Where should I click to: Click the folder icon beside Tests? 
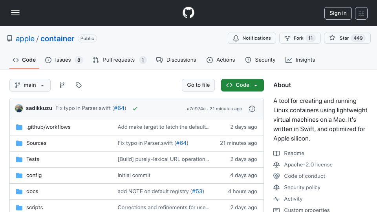[x=19, y=159]
